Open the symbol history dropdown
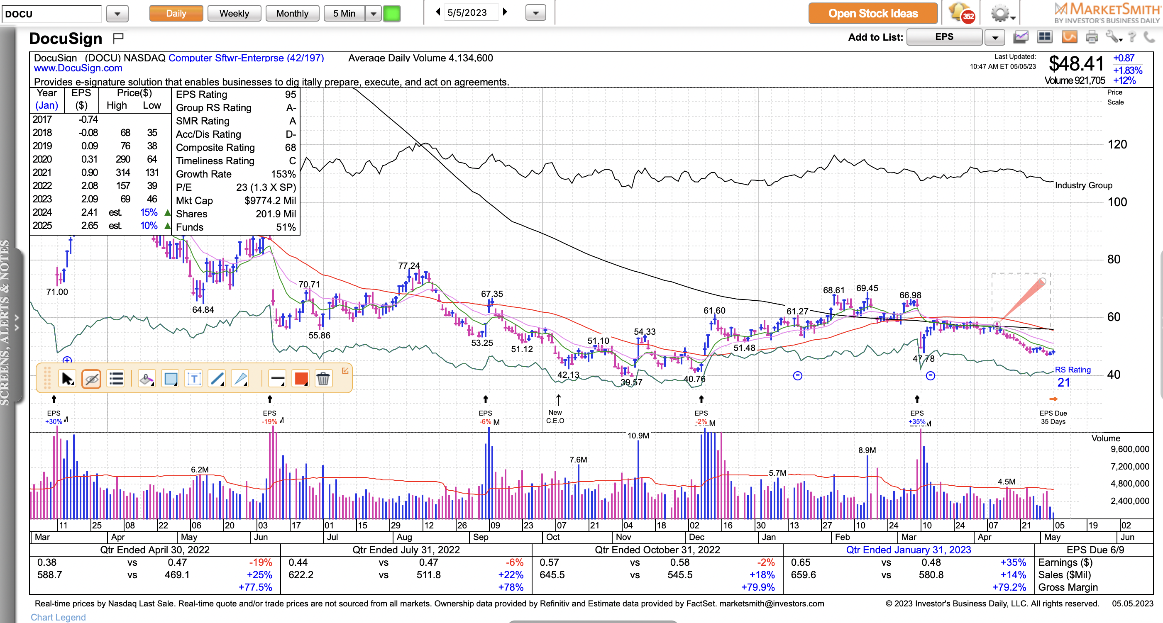 pos(117,14)
